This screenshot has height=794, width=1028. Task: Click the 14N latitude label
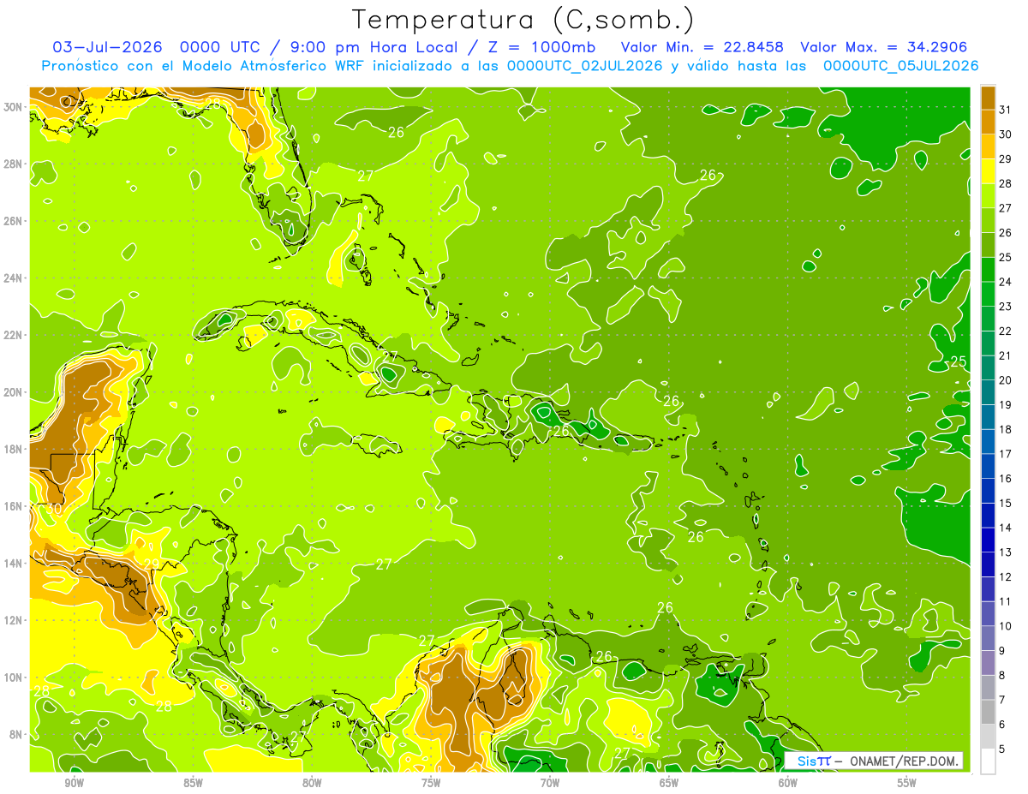tap(15, 564)
